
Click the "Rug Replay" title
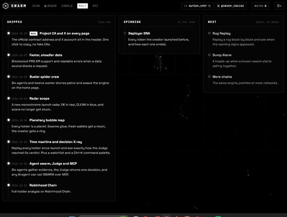[221, 33]
